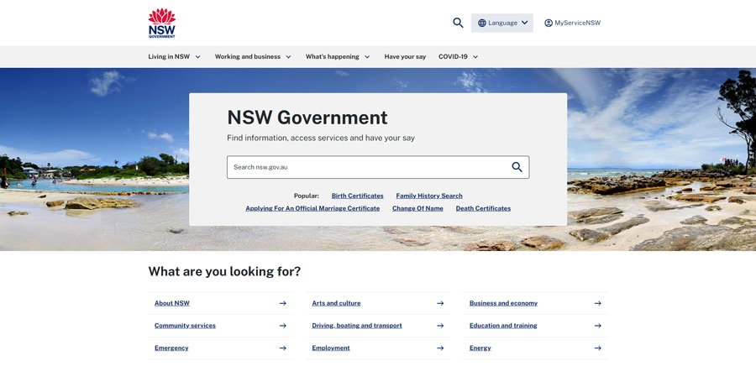
Task: Open search via header magnifier icon
Action: (x=458, y=23)
